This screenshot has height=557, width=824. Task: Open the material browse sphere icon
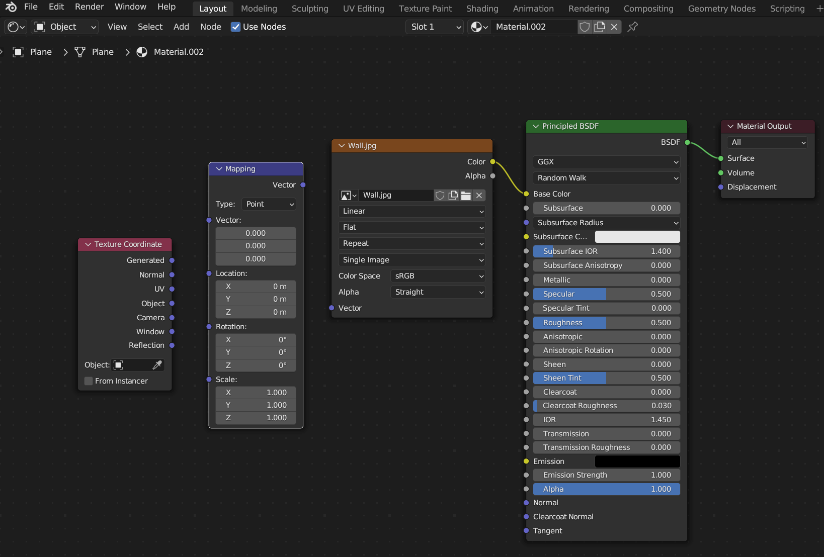pos(479,27)
